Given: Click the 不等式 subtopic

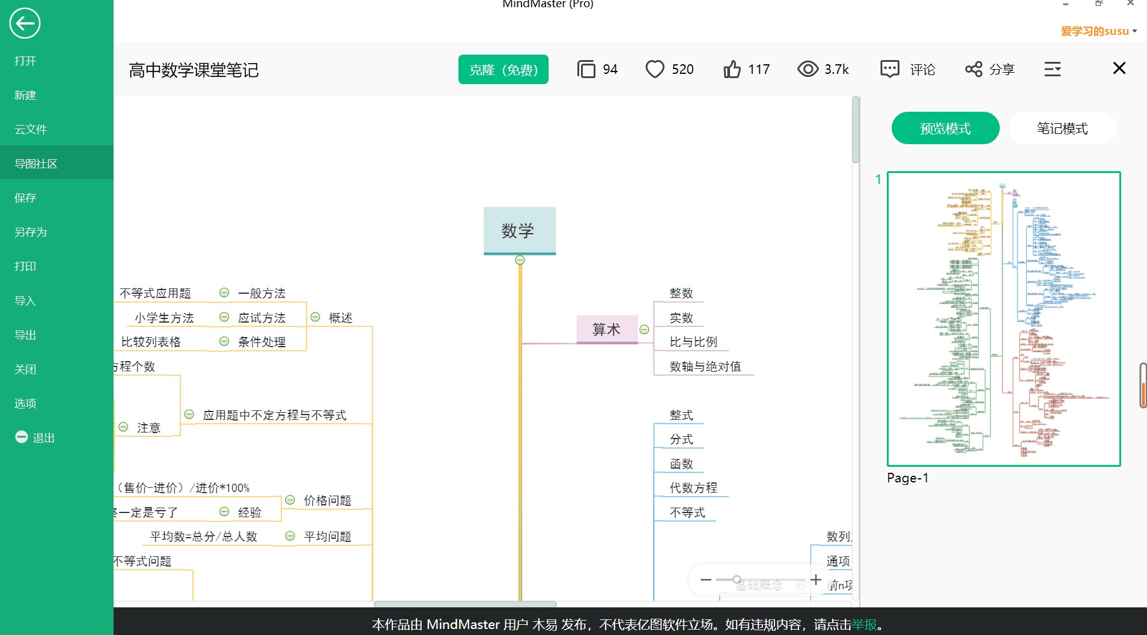Looking at the screenshot, I should point(687,512).
